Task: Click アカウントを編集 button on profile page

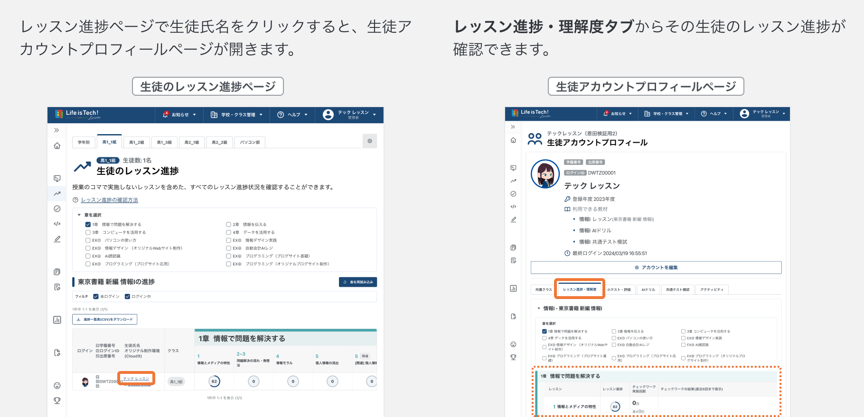Action: 656,268
